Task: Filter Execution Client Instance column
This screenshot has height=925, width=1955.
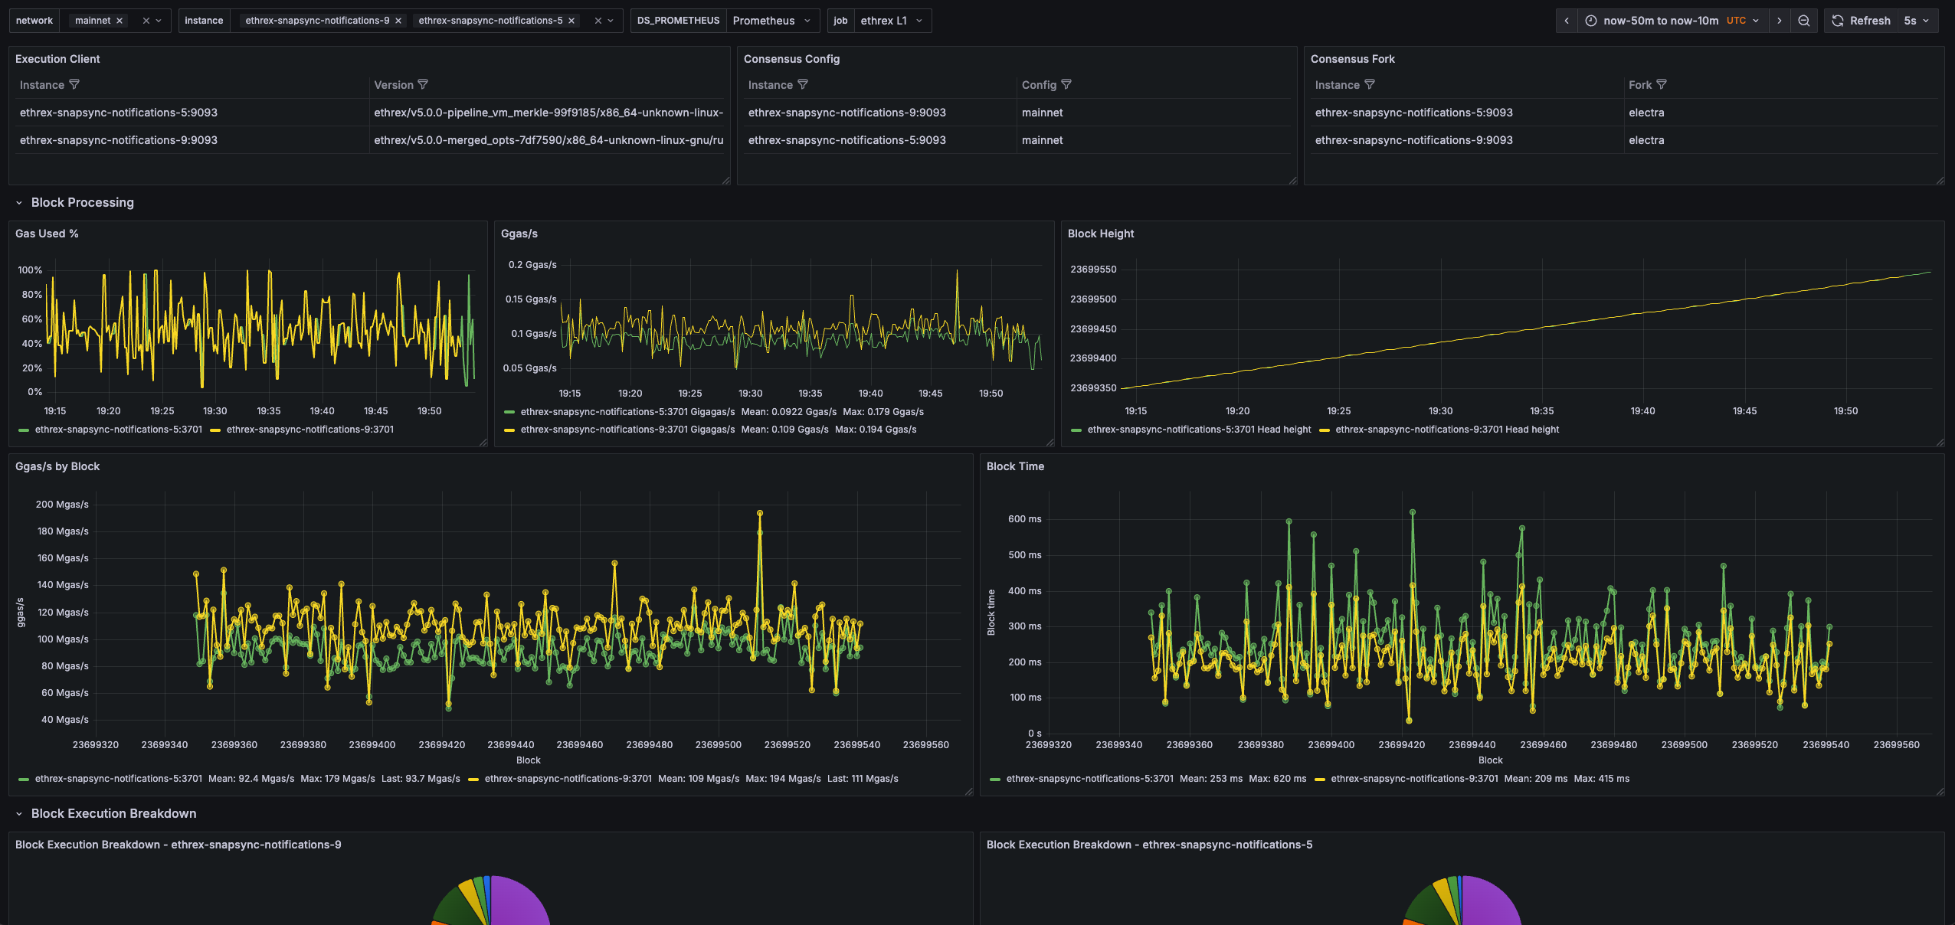Action: tap(74, 85)
